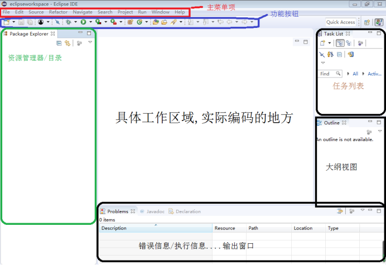Click the New Java Class icon

(139, 22)
